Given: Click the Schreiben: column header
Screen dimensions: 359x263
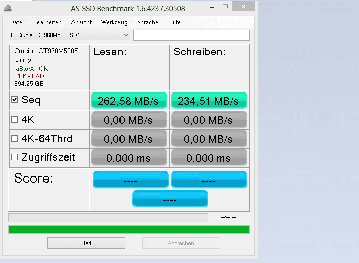Looking at the screenshot, I should (x=200, y=52).
